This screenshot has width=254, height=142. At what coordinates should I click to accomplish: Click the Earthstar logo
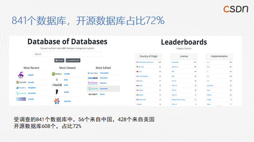pos(93,83)
